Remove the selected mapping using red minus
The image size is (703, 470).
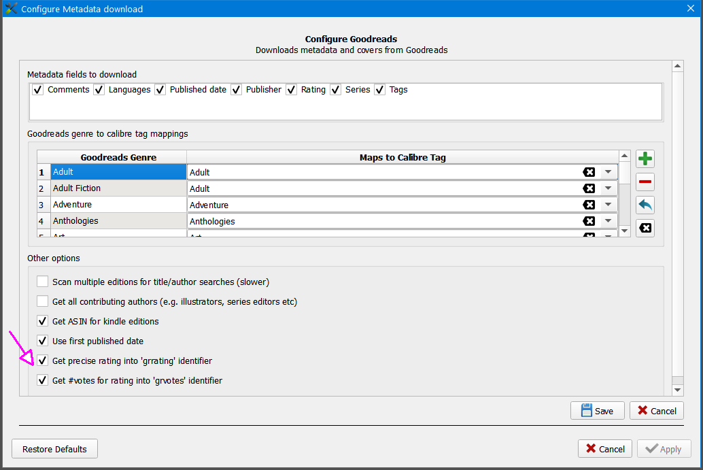[x=645, y=182]
